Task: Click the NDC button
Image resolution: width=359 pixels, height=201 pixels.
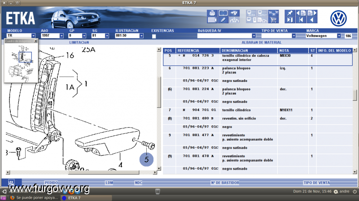Action: pos(139,183)
